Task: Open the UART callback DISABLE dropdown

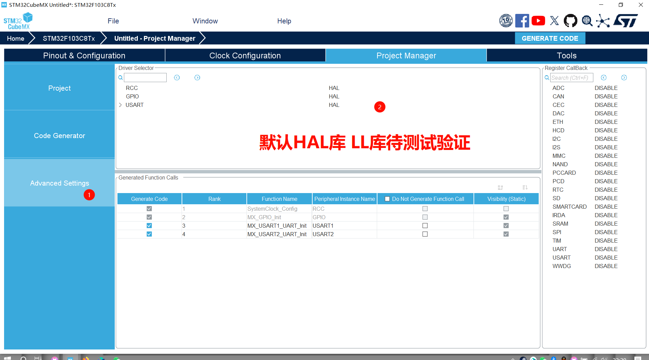Action: pyautogui.click(x=606, y=249)
